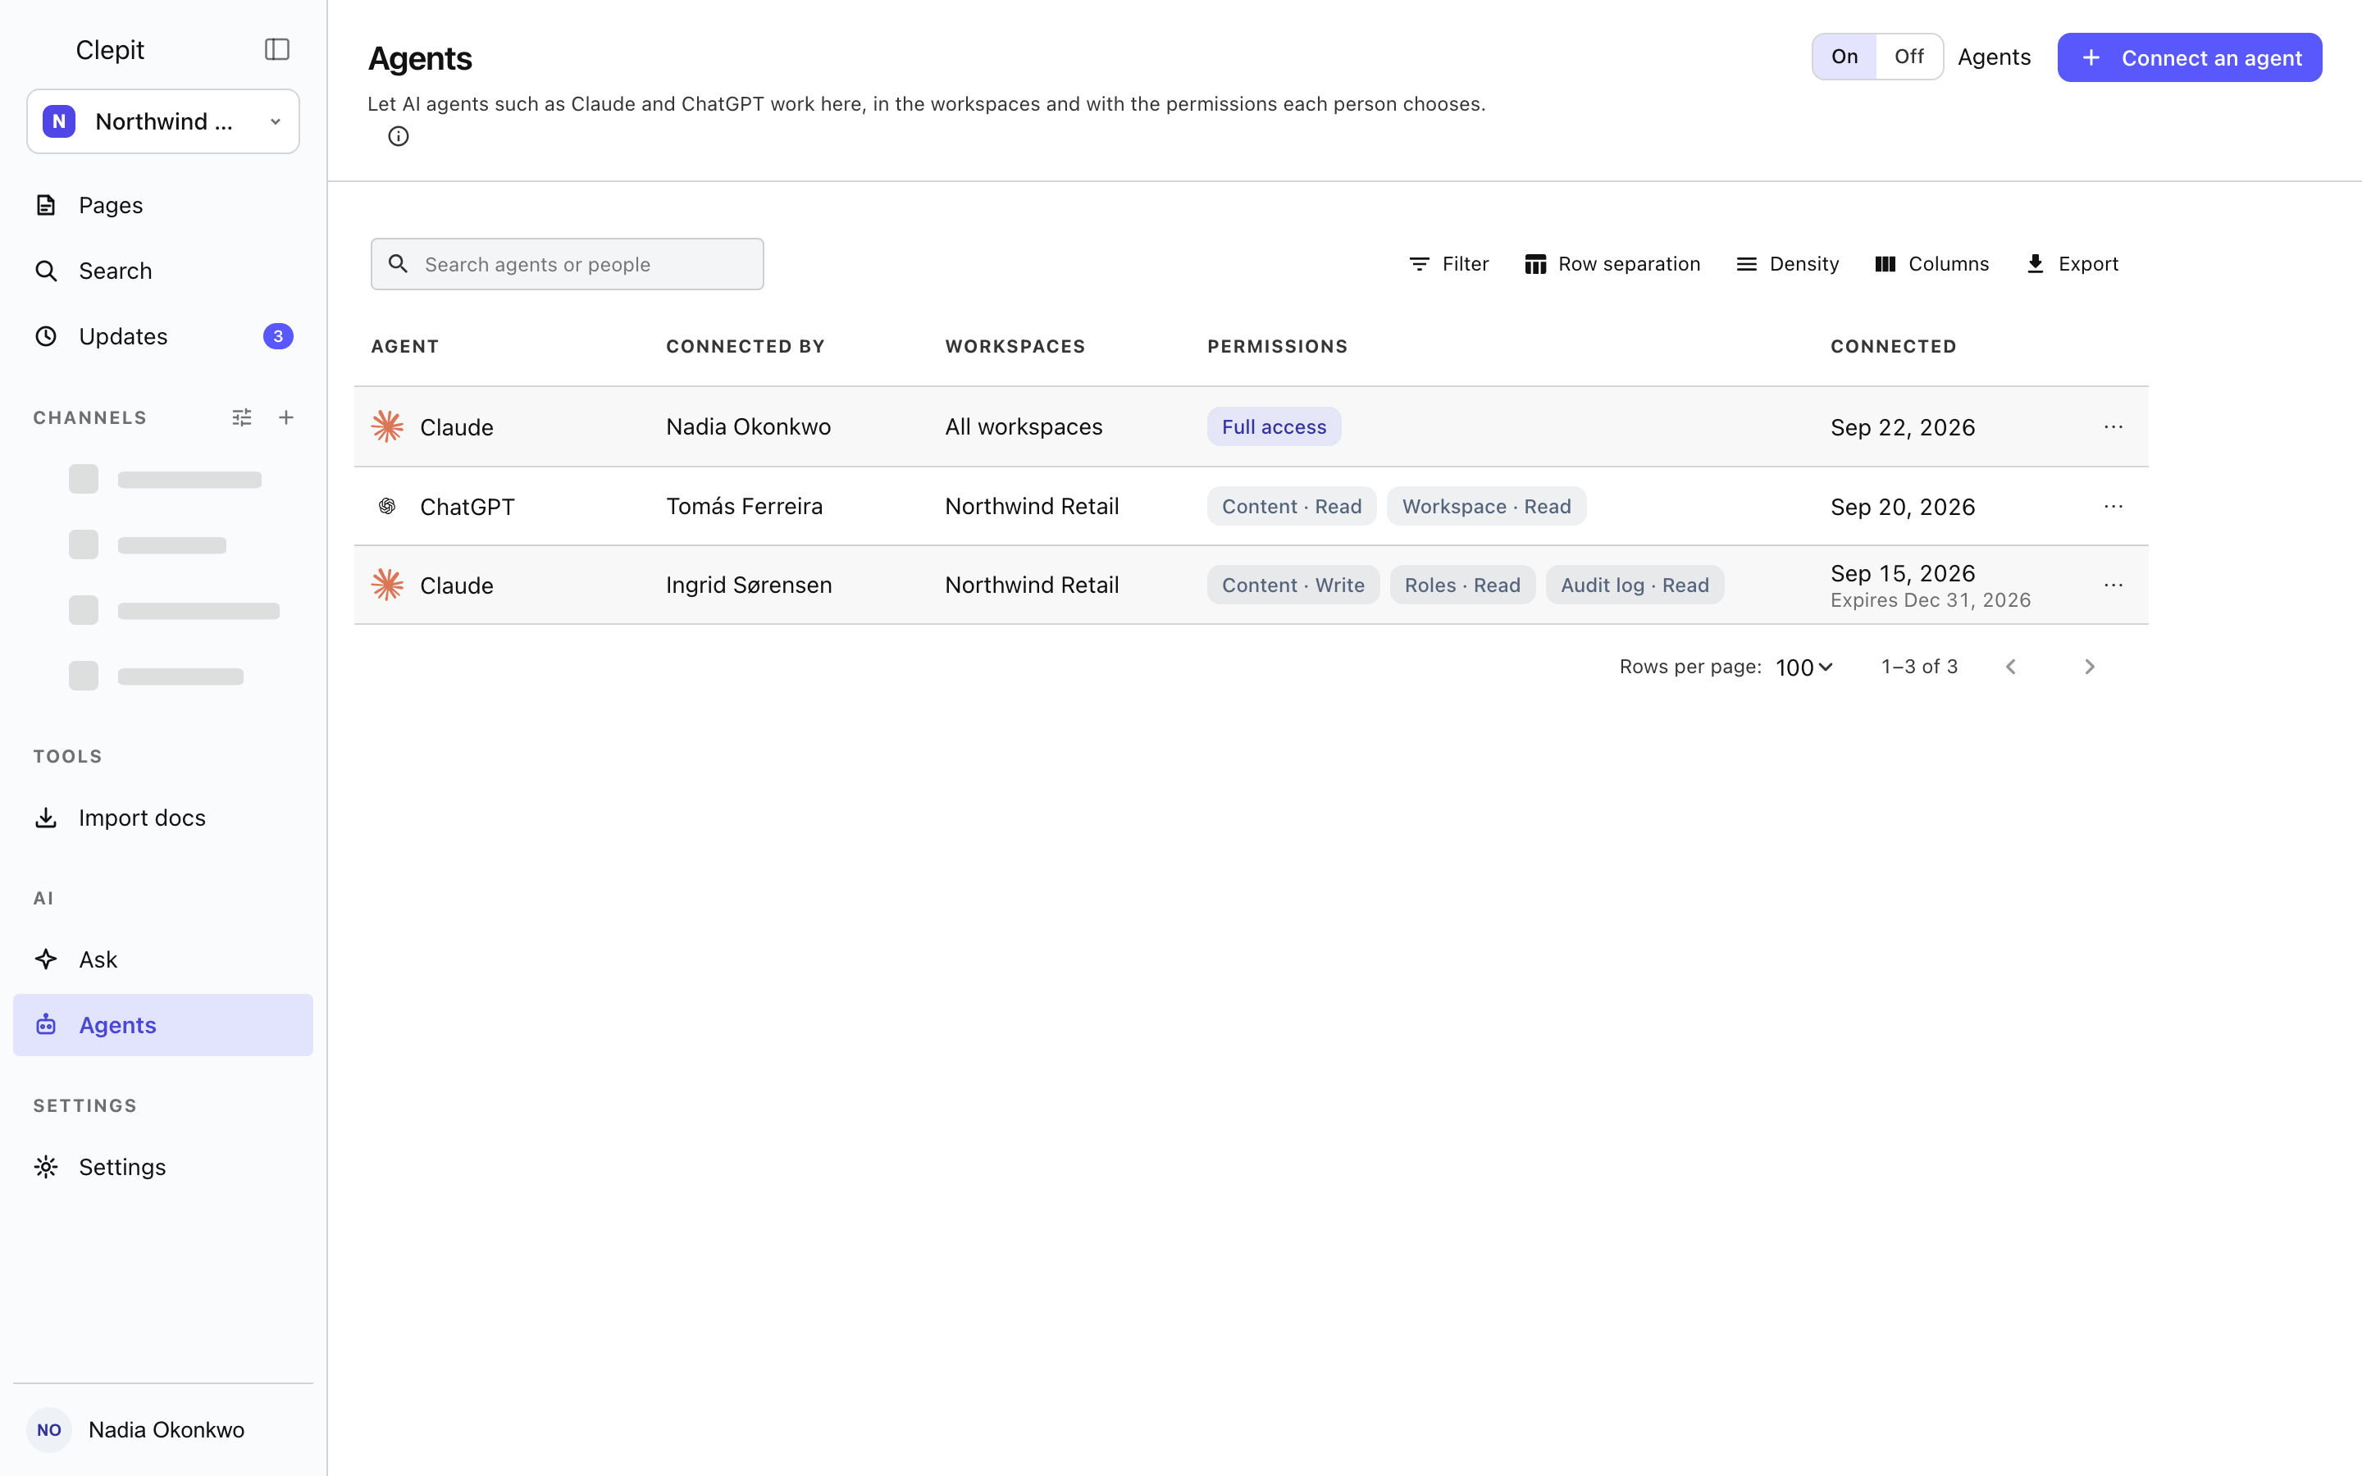Open the Density menu
This screenshot has height=1476, width=2362.
tap(1787, 263)
